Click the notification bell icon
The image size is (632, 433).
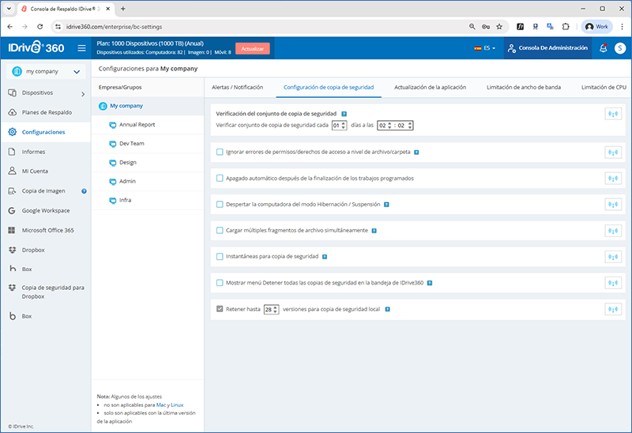604,48
